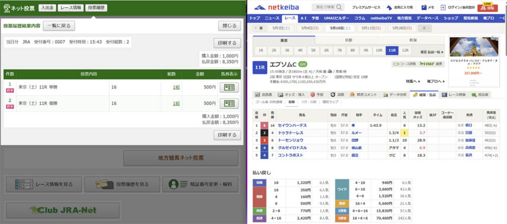Open the 1組 link in 単勝 row
Image resolution: width=507 pixels, height=224 pixels.
(176, 88)
